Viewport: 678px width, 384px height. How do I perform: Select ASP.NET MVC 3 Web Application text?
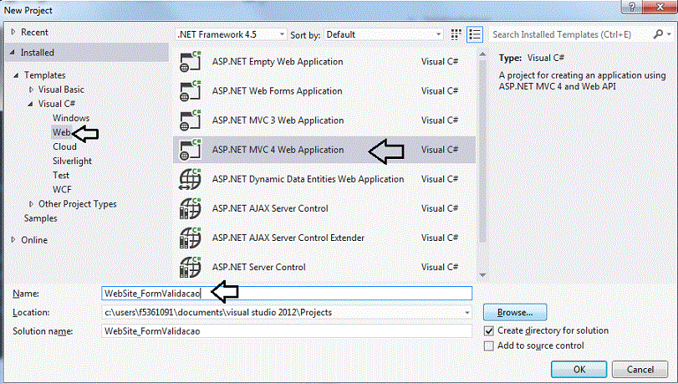pyautogui.click(x=278, y=120)
